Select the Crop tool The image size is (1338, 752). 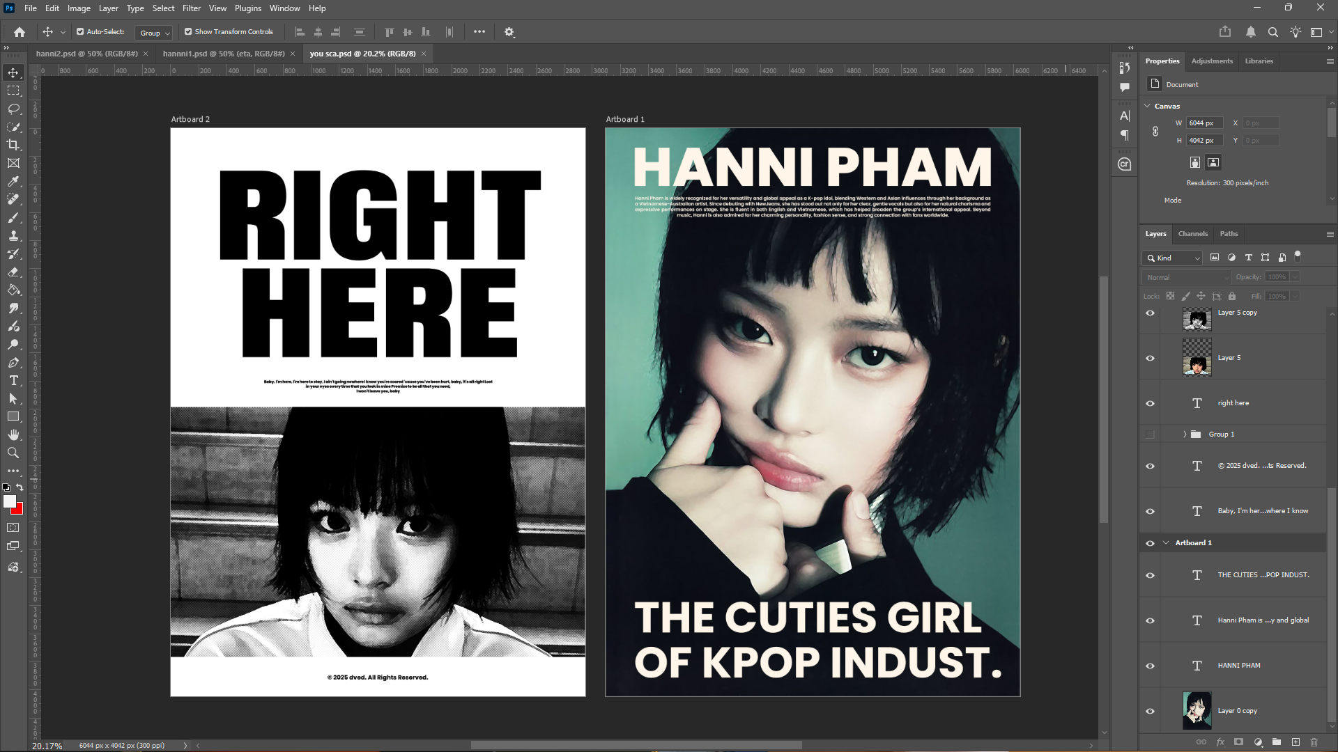pos(13,145)
